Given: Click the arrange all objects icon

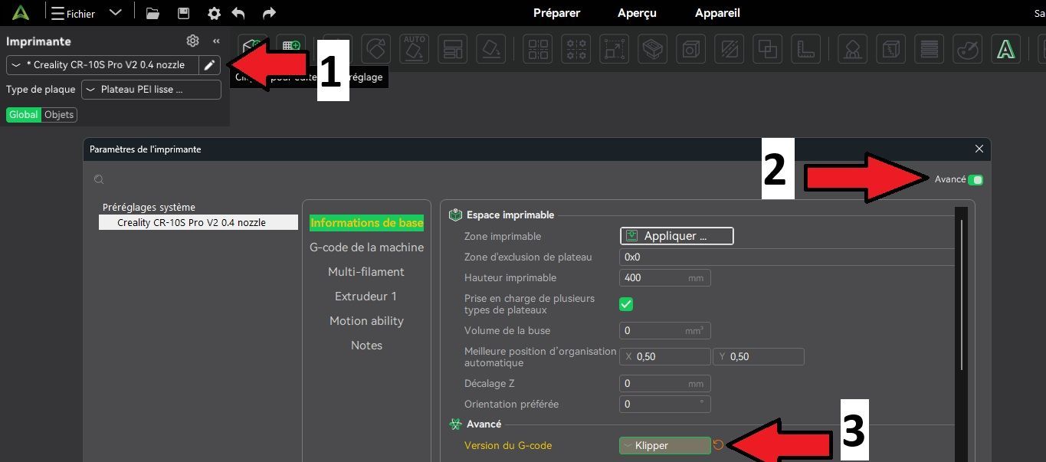Looking at the screenshot, I should pyautogui.click(x=537, y=49).
